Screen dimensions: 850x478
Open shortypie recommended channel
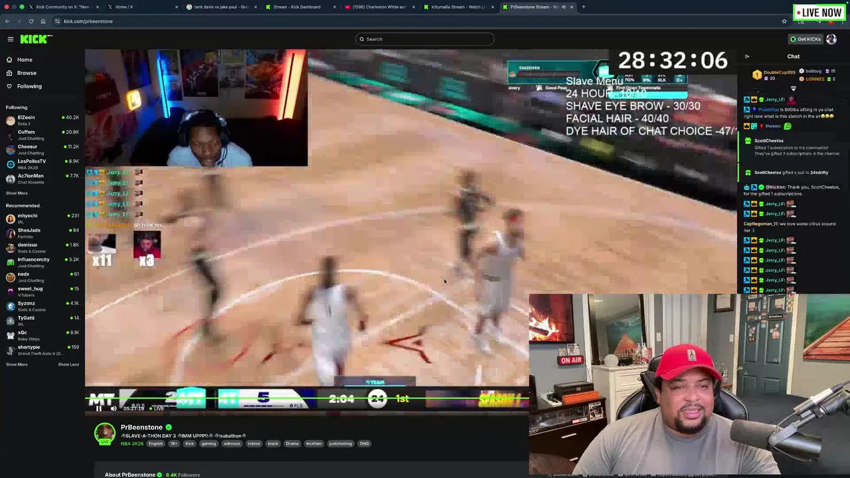(x=42, y=350)
